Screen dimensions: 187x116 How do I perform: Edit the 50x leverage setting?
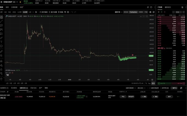3,98
